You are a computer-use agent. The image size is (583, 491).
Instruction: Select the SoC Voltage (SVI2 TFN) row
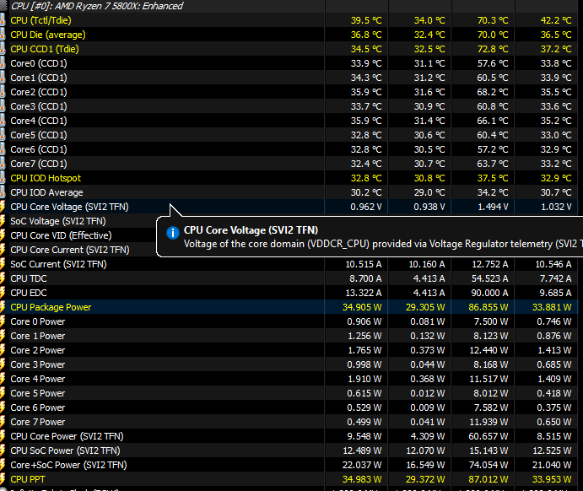78,221
